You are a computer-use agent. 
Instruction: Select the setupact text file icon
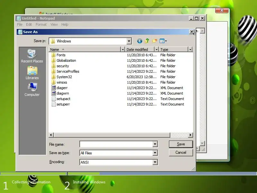click(x=54, y=99)
